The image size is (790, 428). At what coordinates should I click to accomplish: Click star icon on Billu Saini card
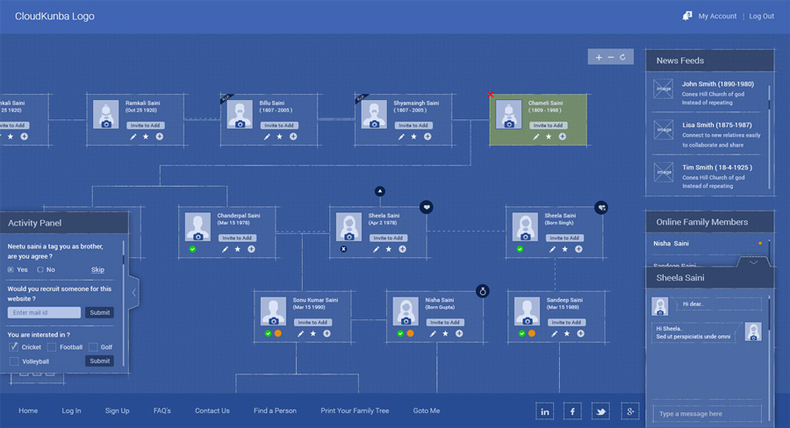coord(280,137)
